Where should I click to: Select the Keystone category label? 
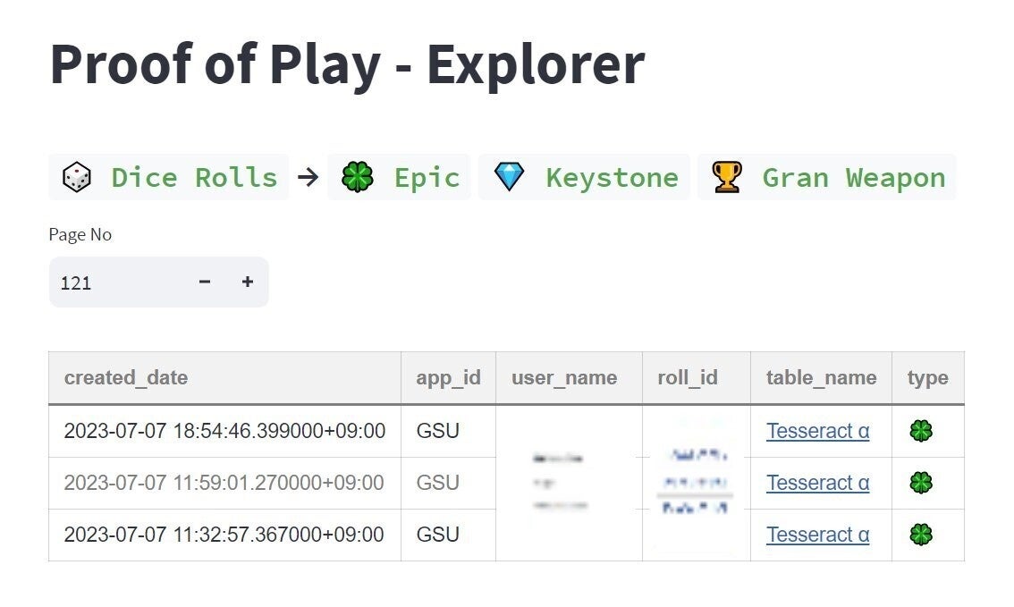[x=612, y=177]
